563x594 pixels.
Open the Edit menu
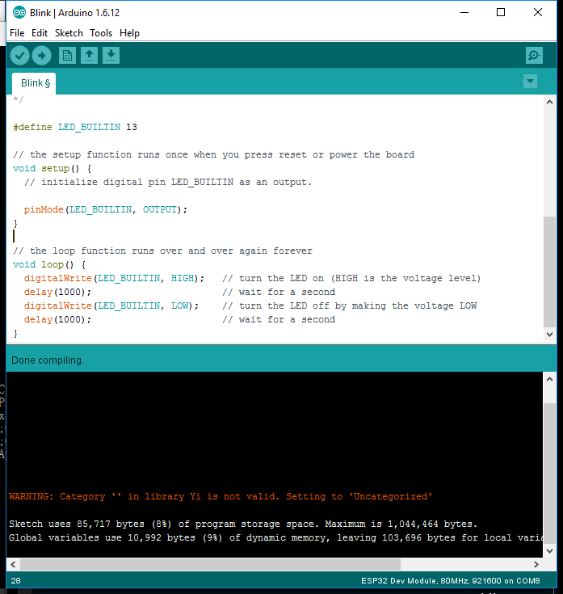(40, 33)
